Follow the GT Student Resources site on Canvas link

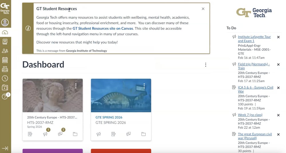[103, 28]
